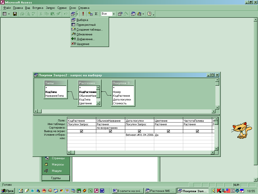The image size is (258, 194).
Task: Click the Help question mark icon
Action: [149, 14]
